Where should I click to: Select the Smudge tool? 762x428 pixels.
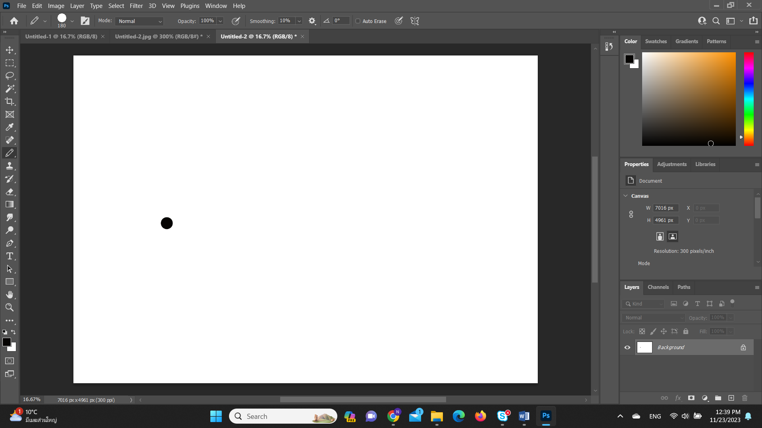click(10, 218)
